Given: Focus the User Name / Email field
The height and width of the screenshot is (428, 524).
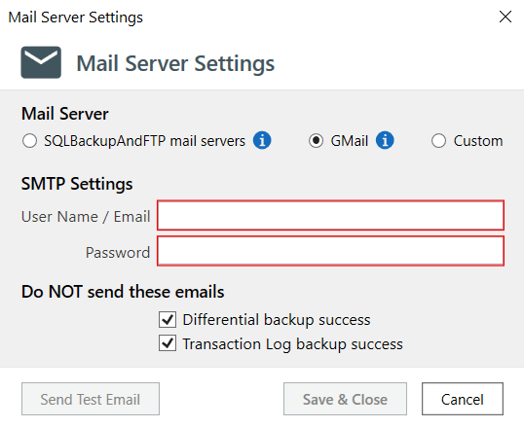Looking at the screenshot, I should coord(330,215).
